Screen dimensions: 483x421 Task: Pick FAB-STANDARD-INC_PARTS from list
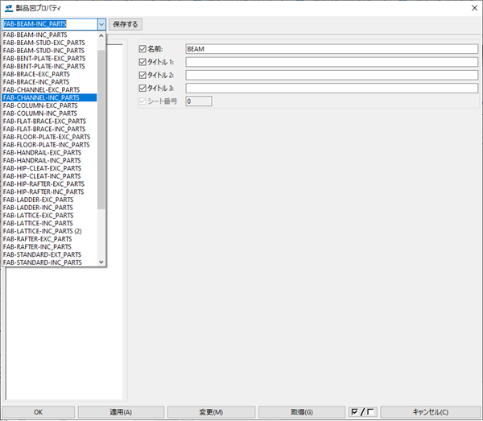coord(50,262)
